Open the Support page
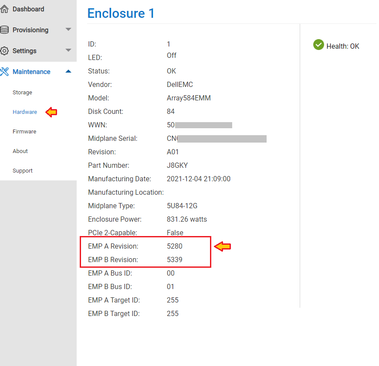 [23, 170]
